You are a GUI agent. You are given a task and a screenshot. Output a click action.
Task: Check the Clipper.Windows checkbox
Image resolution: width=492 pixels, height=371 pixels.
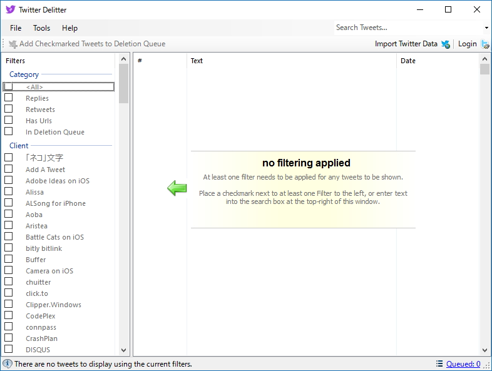[x=9, y=304]
